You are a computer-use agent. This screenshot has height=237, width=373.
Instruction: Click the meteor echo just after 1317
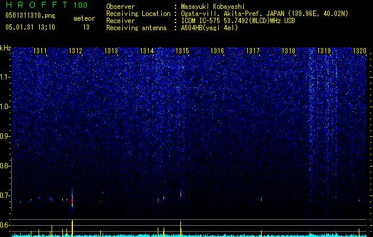[261, 198]
